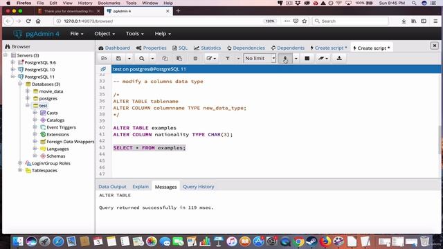This screenshot has width=443, height=249.
Task: Execute query with the lightning bolt button
Action: pyautogui.click(x=285, y=58)
